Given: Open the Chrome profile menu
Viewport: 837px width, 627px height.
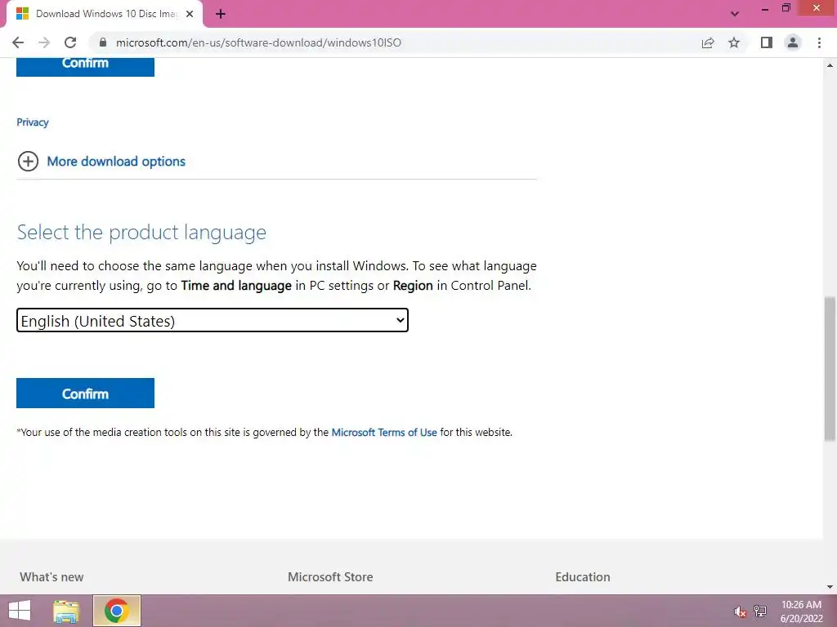Looking at the screenshot, I should [793, 42].
